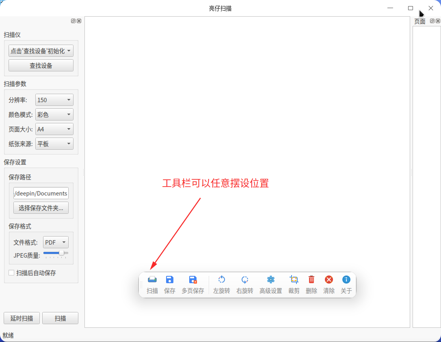Select the 裁剪 crop tool
441x342 pixels.
click(294, 280)
